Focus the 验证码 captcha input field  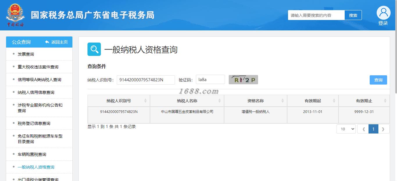(210, 80)
